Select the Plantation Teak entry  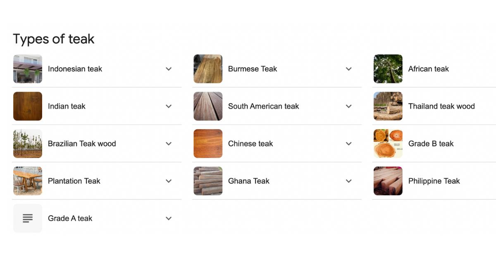[x=74, y=181]
